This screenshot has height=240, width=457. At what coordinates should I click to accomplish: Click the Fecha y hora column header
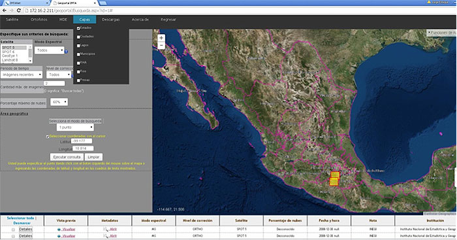[x=329, y=220]
